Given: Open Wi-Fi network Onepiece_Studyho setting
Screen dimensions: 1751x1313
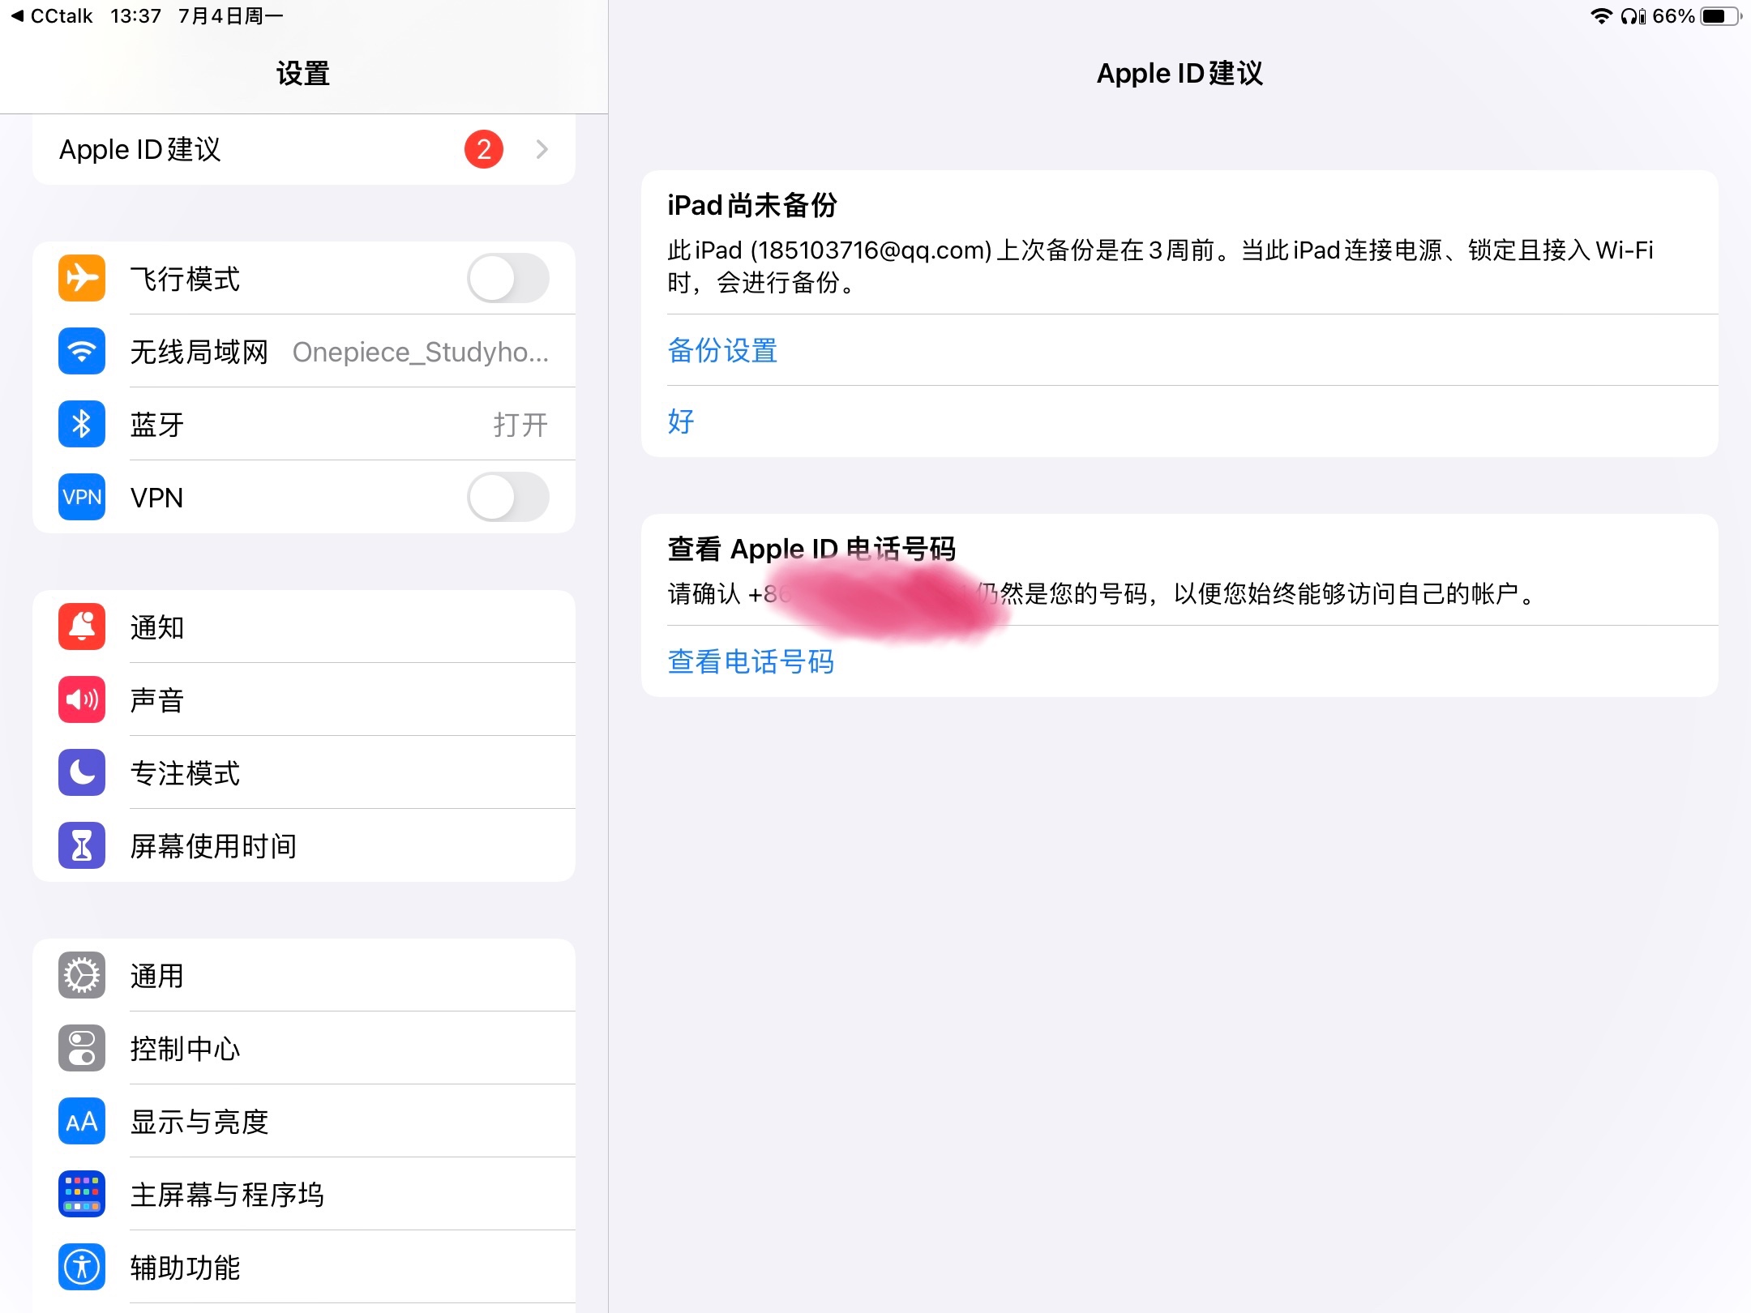Looking at the screenshot, I should 420,352.
